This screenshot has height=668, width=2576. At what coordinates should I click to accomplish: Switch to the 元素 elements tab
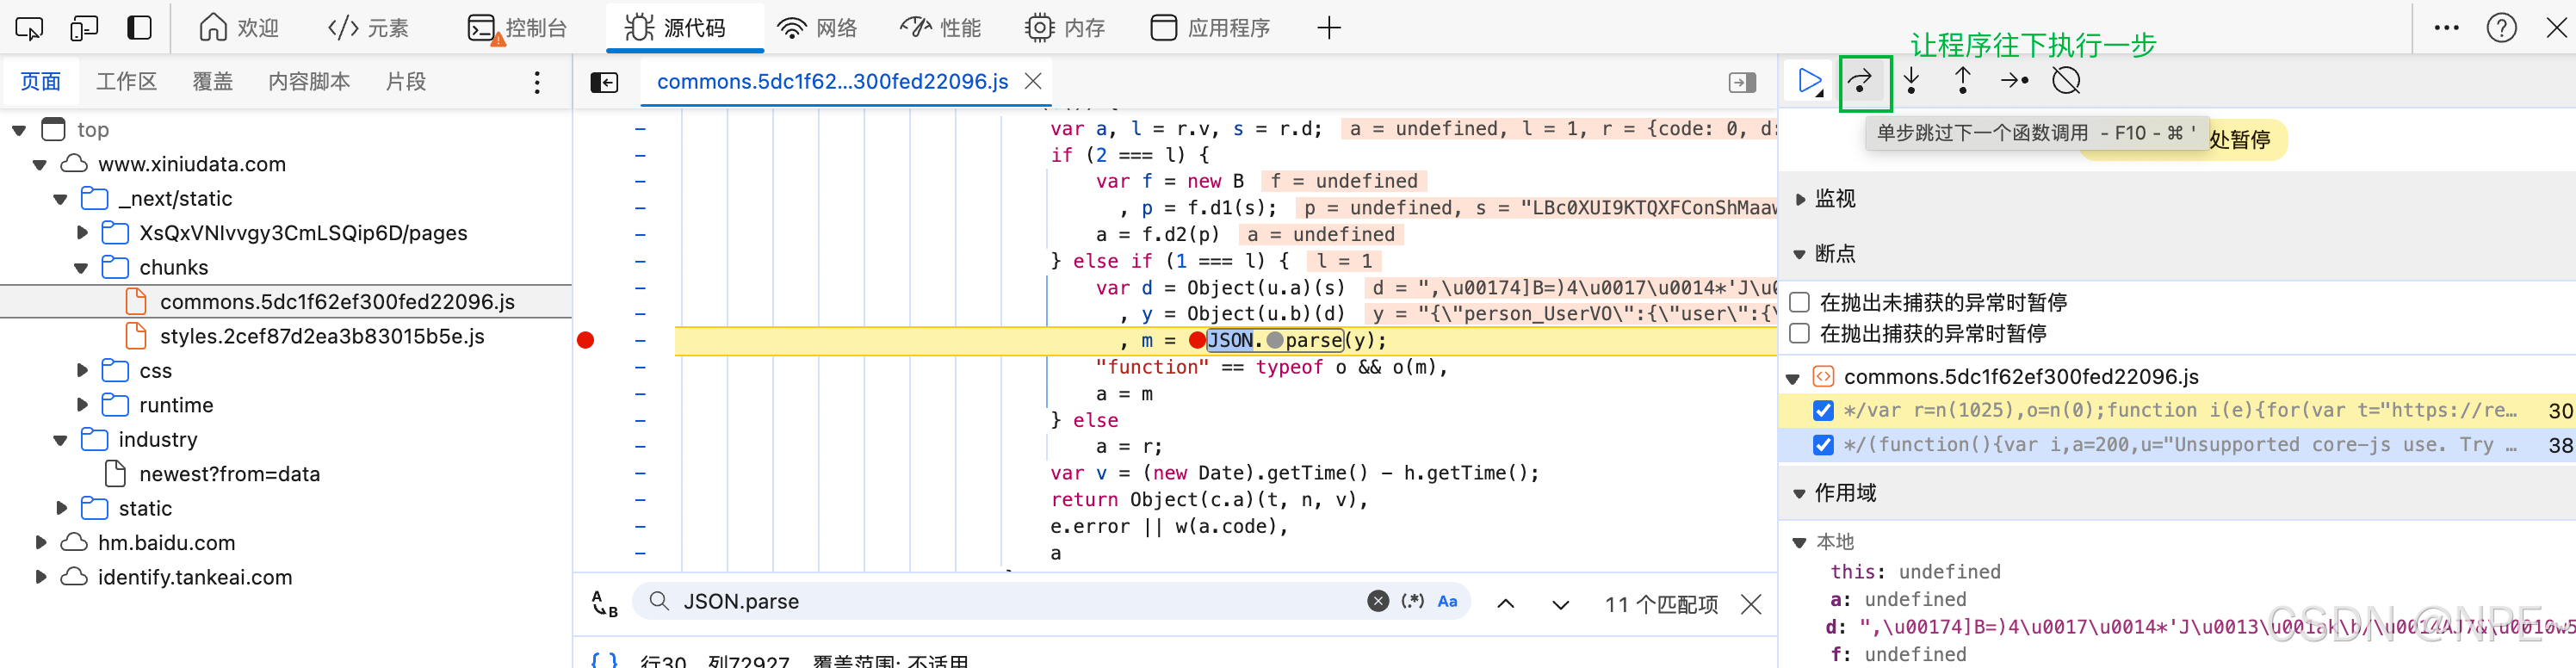(x=368, y=28)
